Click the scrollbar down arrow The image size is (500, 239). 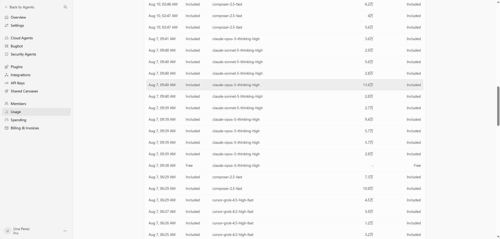point(498,237)
